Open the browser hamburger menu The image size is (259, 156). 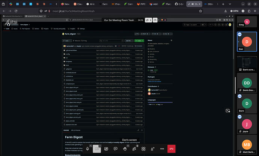(x=255, y=11)
